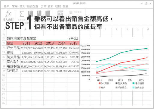
Task: Select the 資料 ribbon tab
Action: (x=50, y=6)
